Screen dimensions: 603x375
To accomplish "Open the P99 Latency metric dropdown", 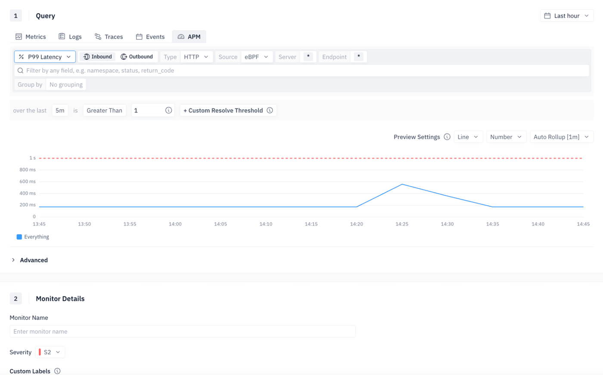I will (x=45, y=57).
